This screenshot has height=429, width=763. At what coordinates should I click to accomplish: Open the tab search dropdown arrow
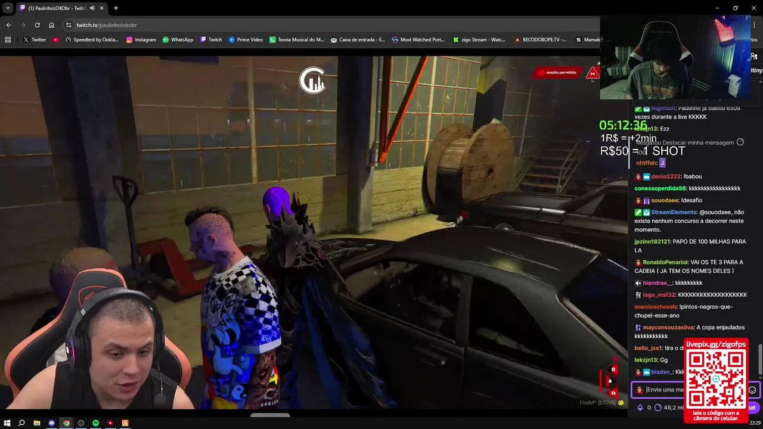(x=8, y=8)
